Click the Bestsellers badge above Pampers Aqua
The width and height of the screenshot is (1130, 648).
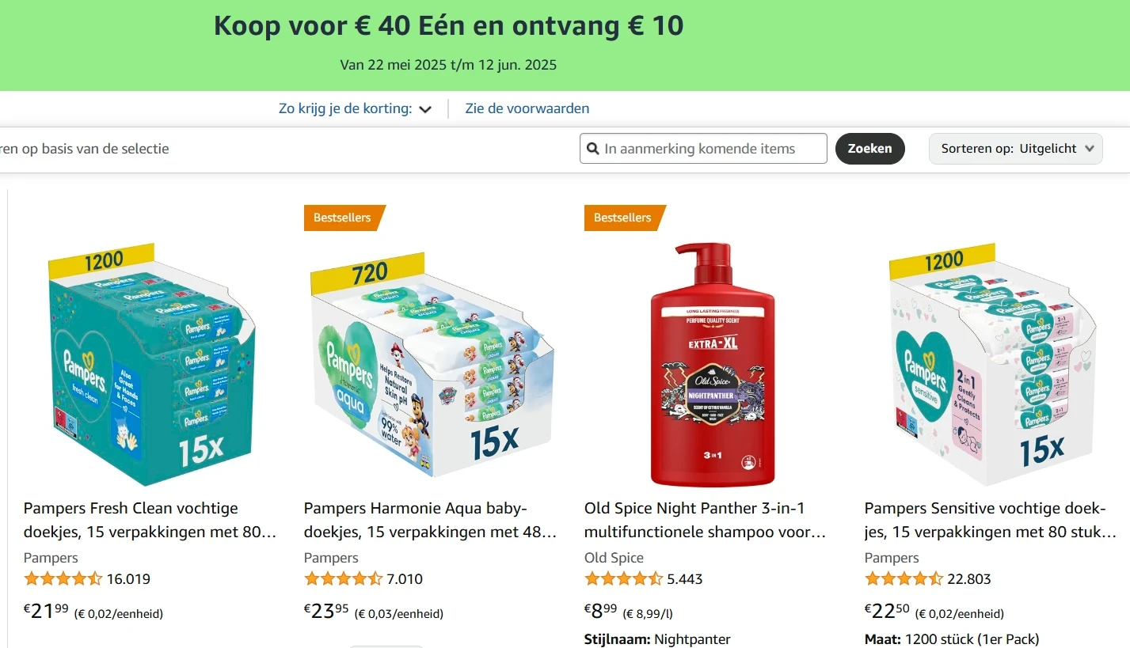(x=343, y=218)
